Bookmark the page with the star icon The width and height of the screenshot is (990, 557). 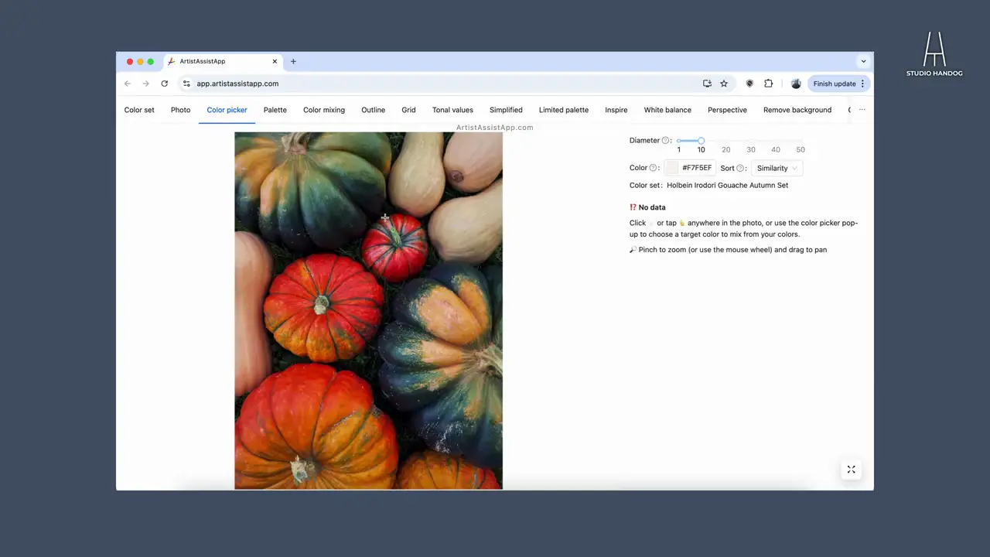pos(724,84)
